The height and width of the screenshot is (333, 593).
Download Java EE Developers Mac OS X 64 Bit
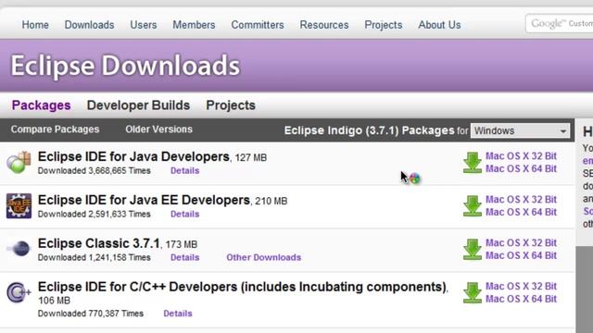pyautogui.click(x=521, y=212)
